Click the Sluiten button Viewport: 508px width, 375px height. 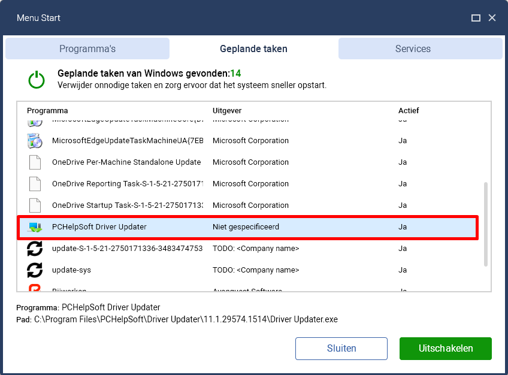(341, 349)
